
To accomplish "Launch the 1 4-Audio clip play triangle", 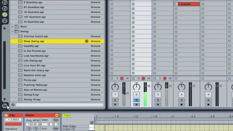I will [x=176, y=4].
